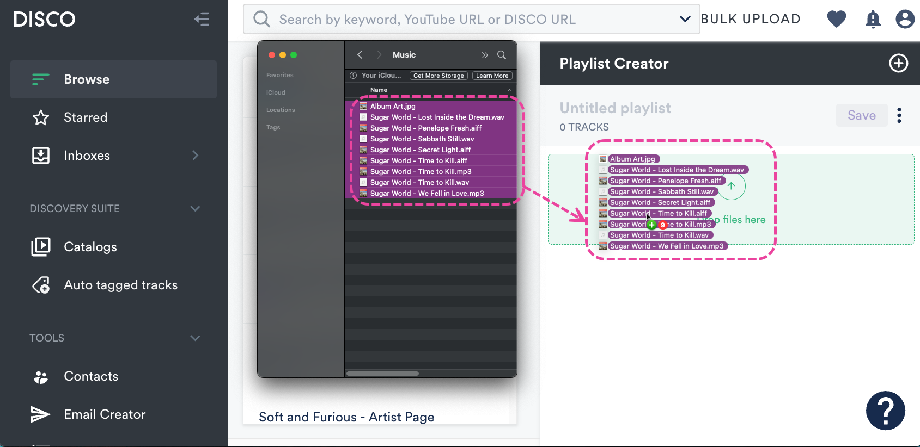Go back in Finder Music window
The height and width of the screenshot is (447, 920).
click(x=360, y=55)
